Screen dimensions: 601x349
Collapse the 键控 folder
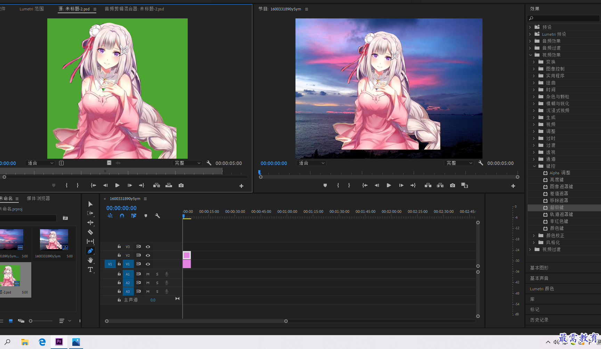tap(534, 166)
